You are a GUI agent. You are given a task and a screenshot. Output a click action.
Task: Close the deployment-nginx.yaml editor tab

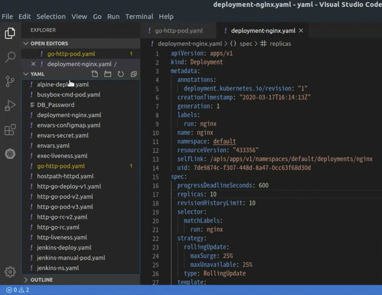tap(301, 30)
